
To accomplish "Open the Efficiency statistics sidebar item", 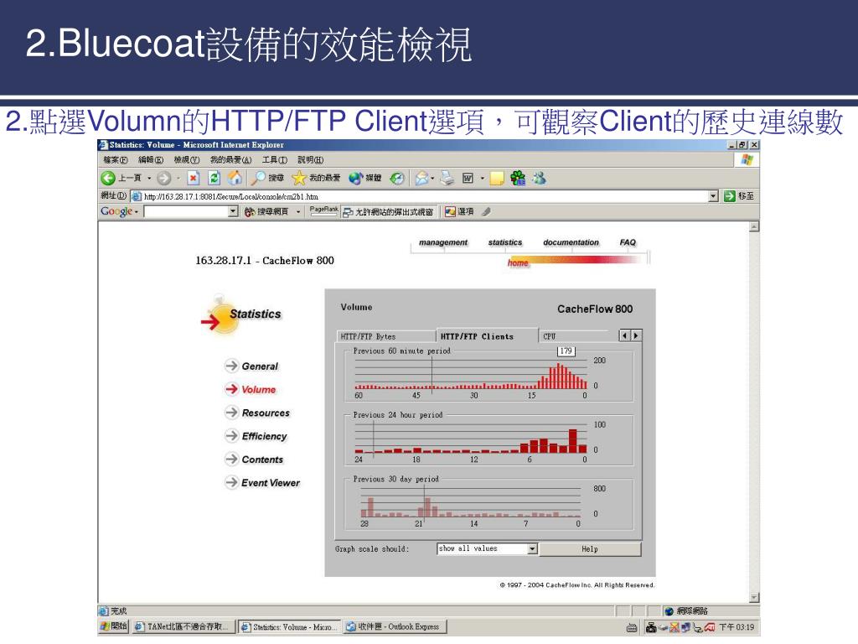I will 256,436.
